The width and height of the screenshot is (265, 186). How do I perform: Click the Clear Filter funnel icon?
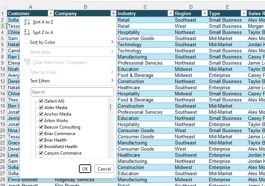pyautogui.click(x=27, y=62)
